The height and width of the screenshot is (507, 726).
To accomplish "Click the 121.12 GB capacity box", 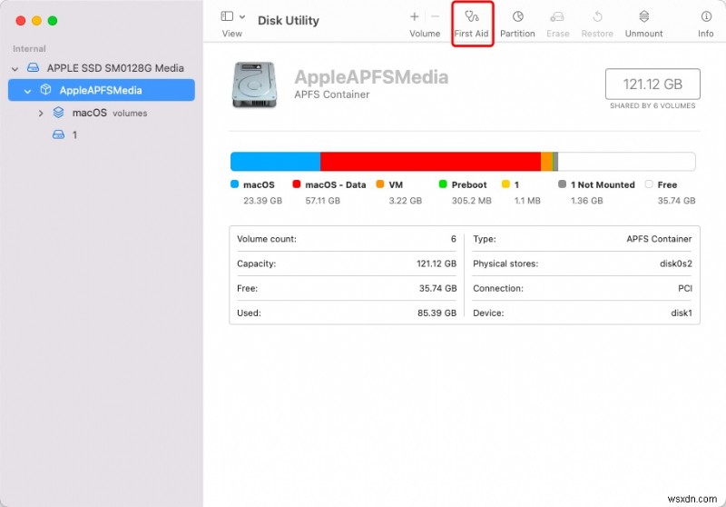I will (652, 84).
